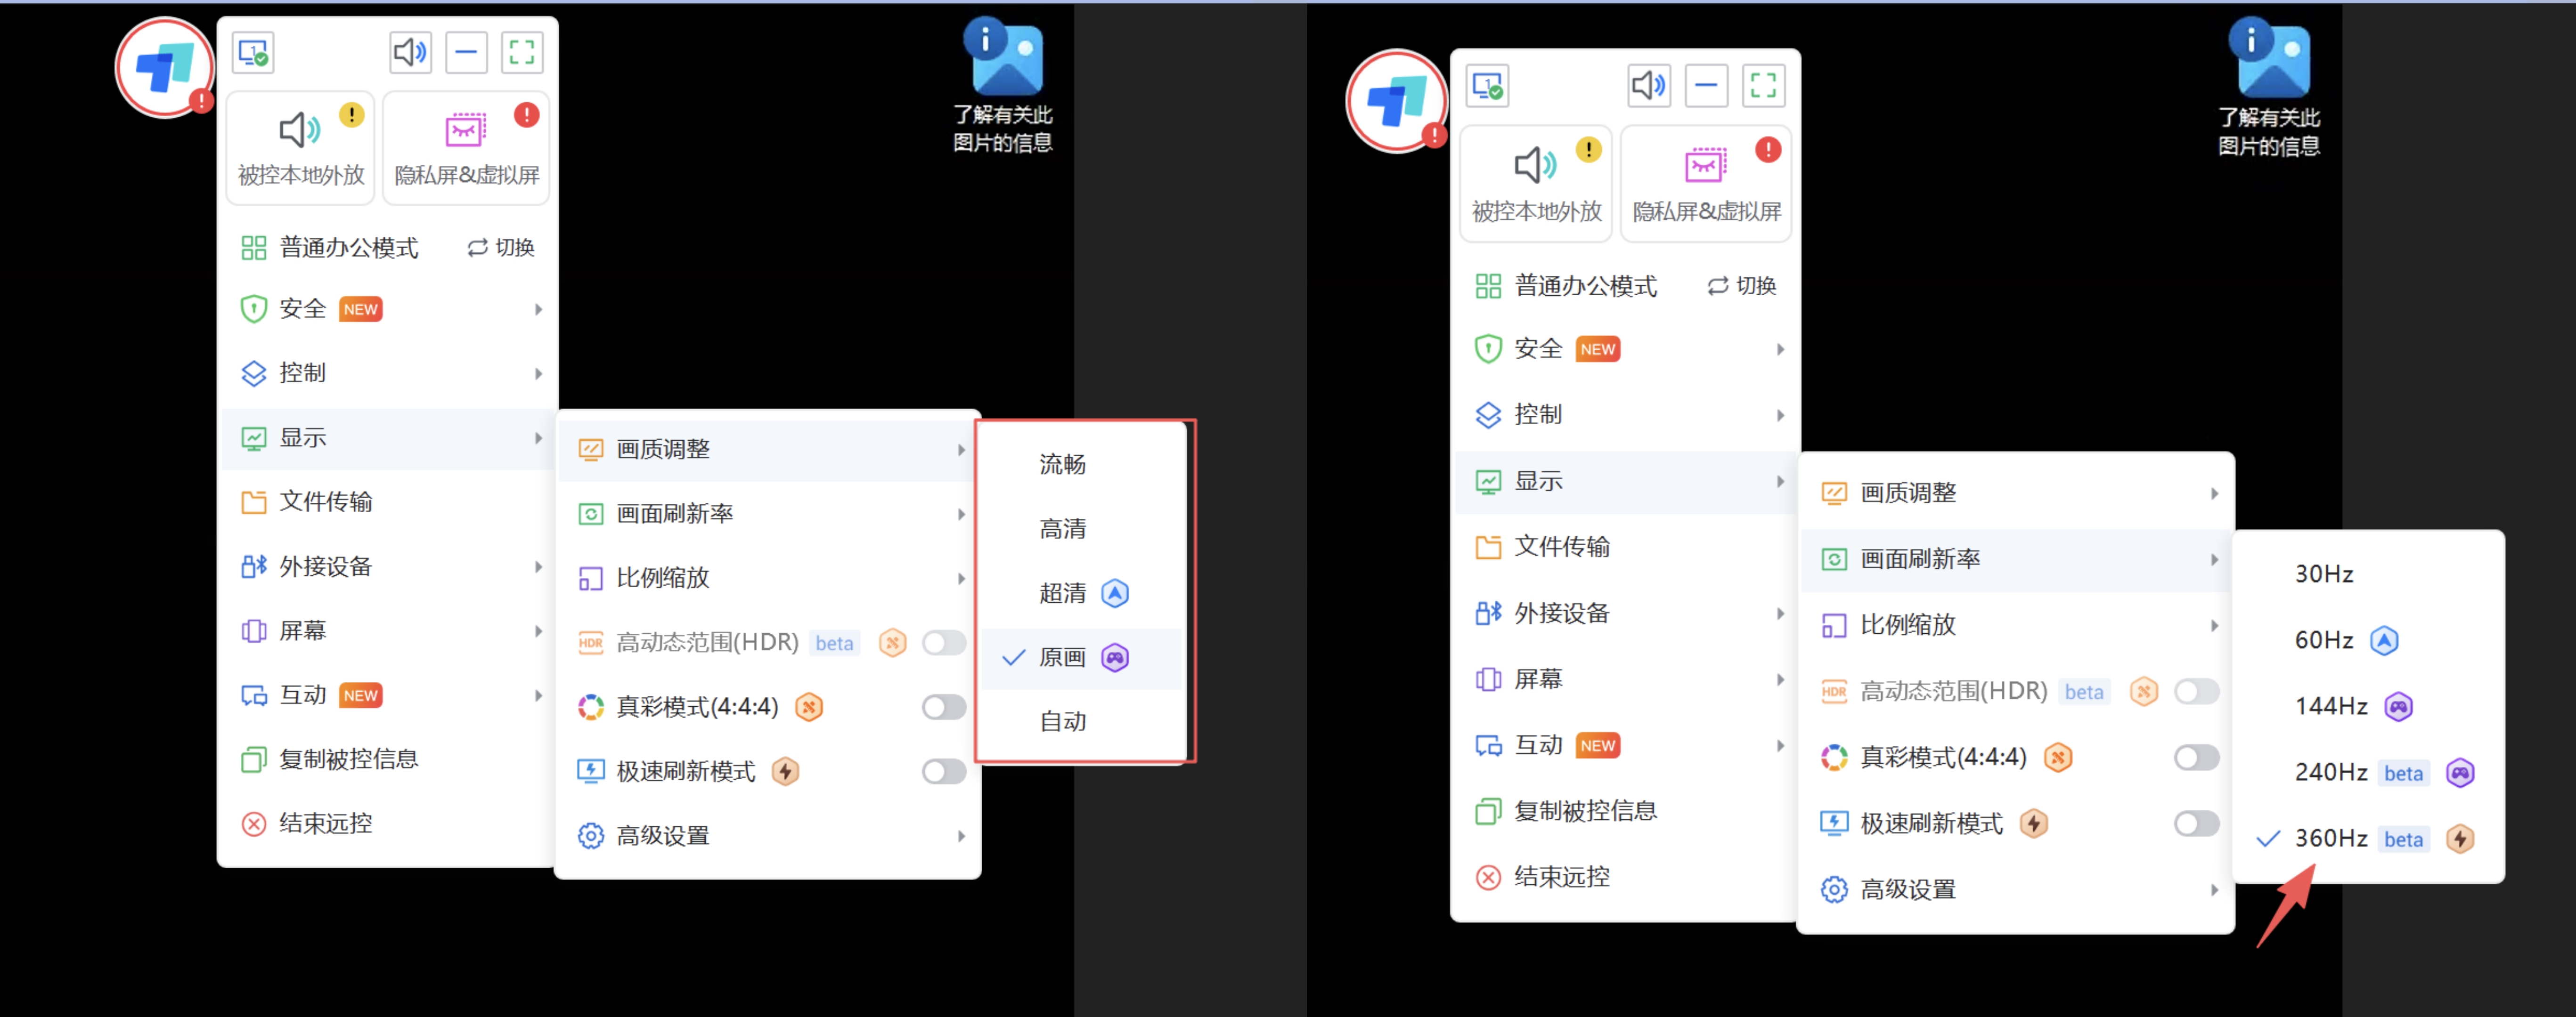Viewport: 2576px width, 1017px height.
Task: Expand 互动 submenu arrow in the left menu
Action: (x=538, y=695)
